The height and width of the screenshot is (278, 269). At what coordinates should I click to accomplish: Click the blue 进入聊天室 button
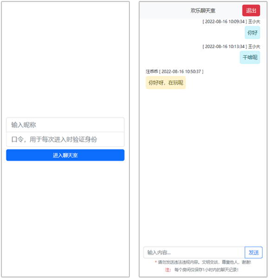click(x=65, y=155)
